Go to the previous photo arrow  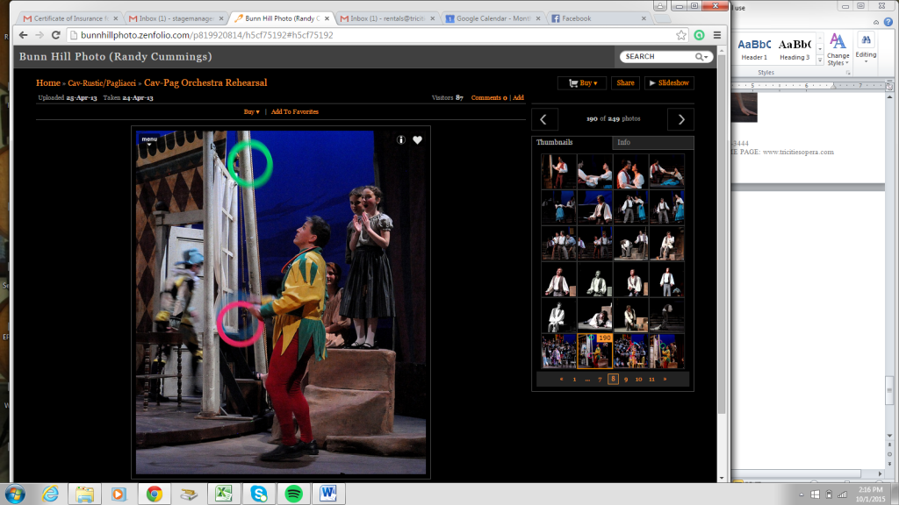544,119
